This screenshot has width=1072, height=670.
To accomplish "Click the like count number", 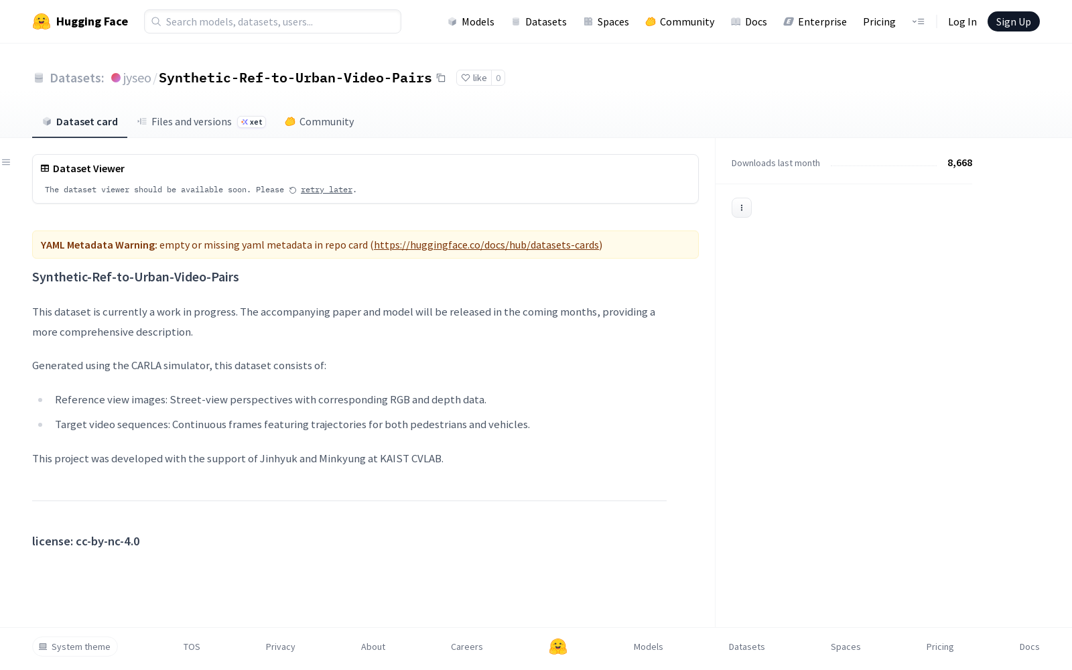I will [498, 78].
